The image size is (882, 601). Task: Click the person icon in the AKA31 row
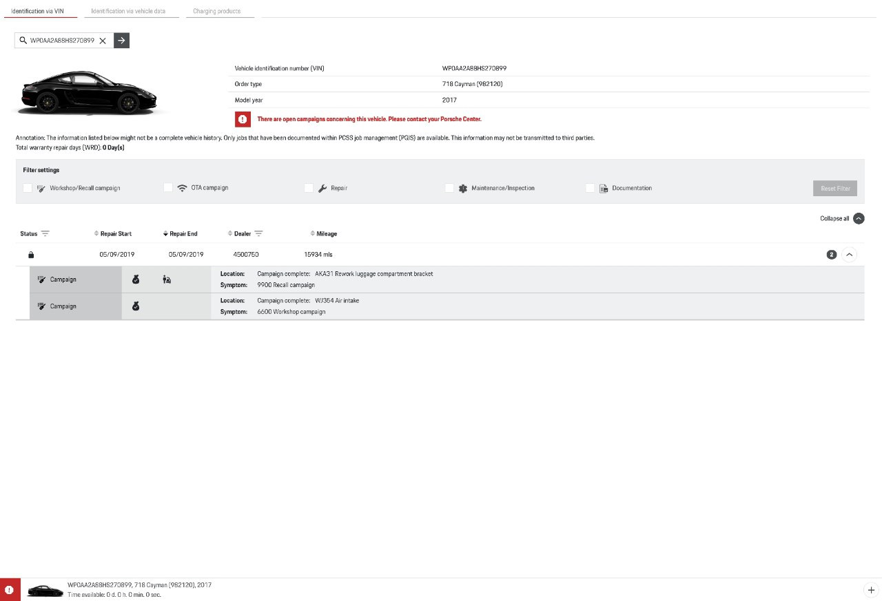(x=166, y=280)
